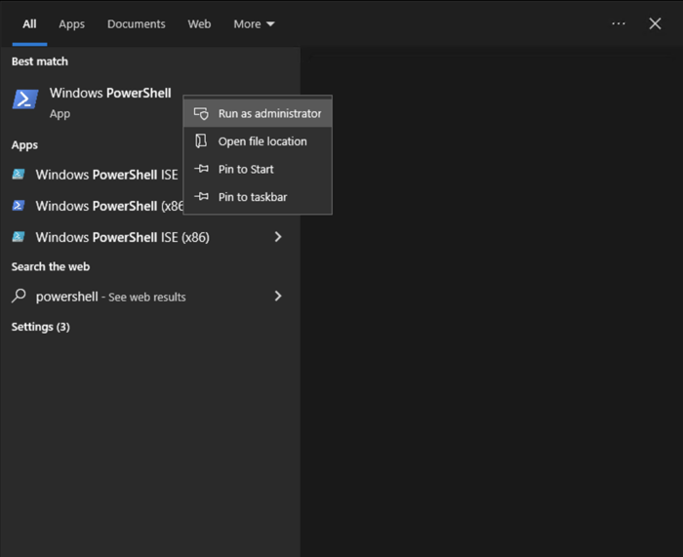Click the Windows PowerShell (x86) app icon
The width and height of the screenshot is (683, 557).
tap(19, 206)
